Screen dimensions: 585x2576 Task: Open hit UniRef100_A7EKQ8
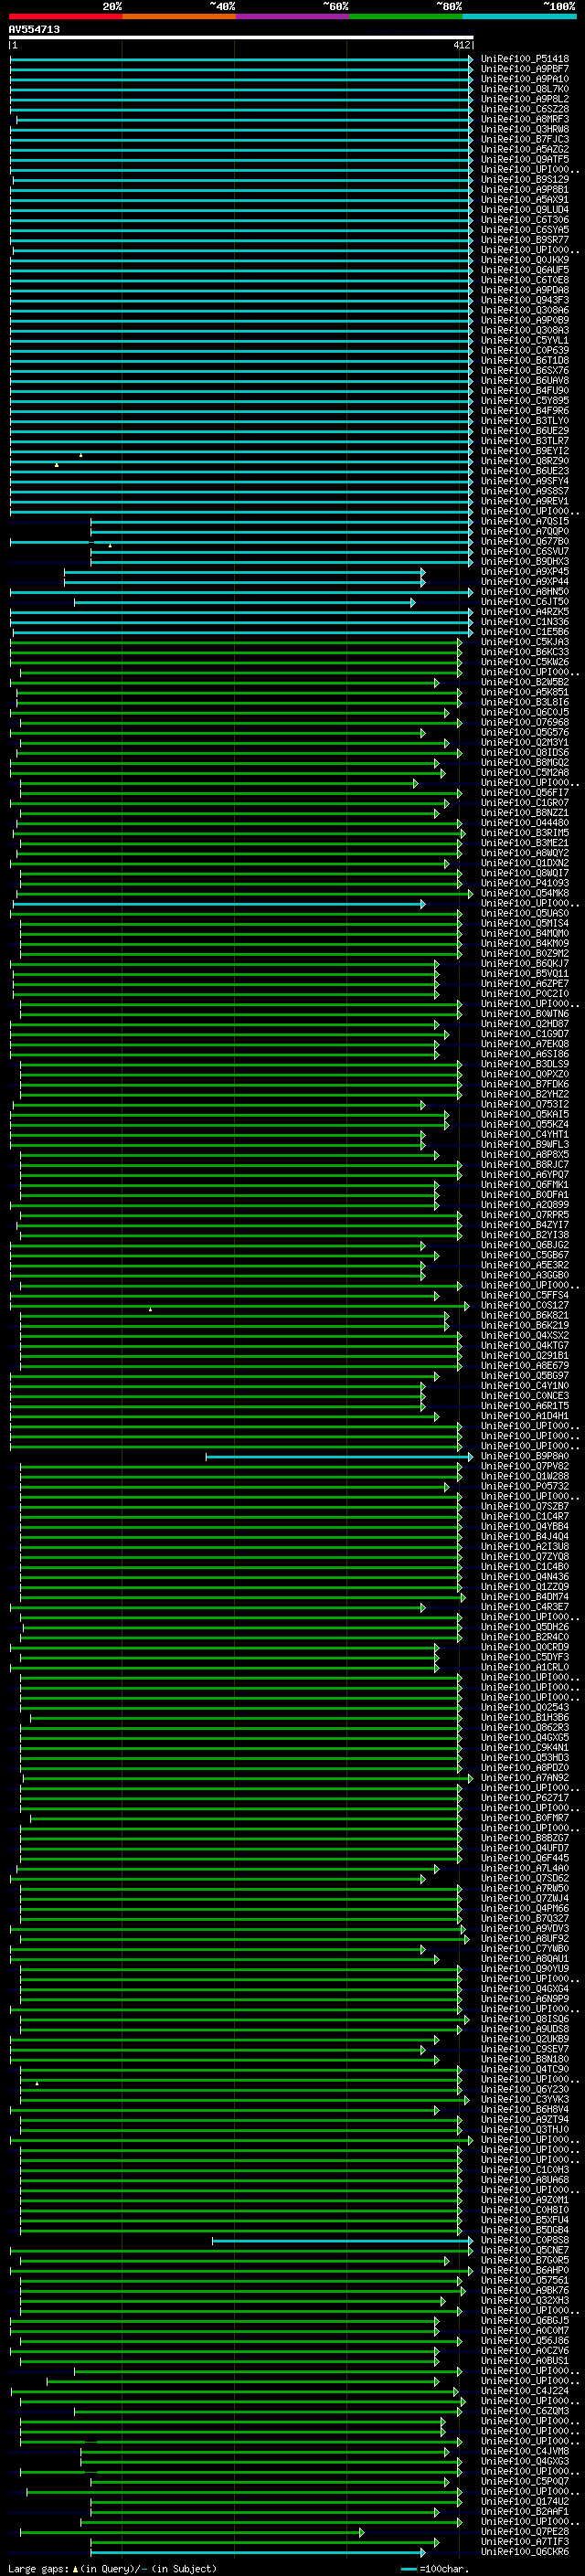[x=525, y=1043]
